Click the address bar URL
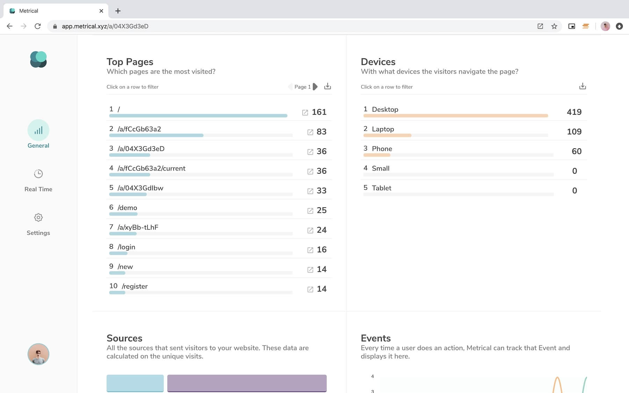Image resolution: width=629 pixels, height=393 pixels. (x=105, y=26)
